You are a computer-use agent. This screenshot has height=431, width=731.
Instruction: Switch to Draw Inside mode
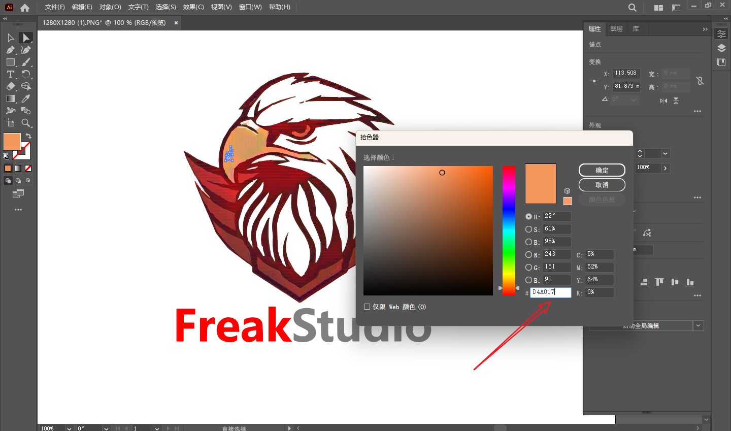(28, 181)
